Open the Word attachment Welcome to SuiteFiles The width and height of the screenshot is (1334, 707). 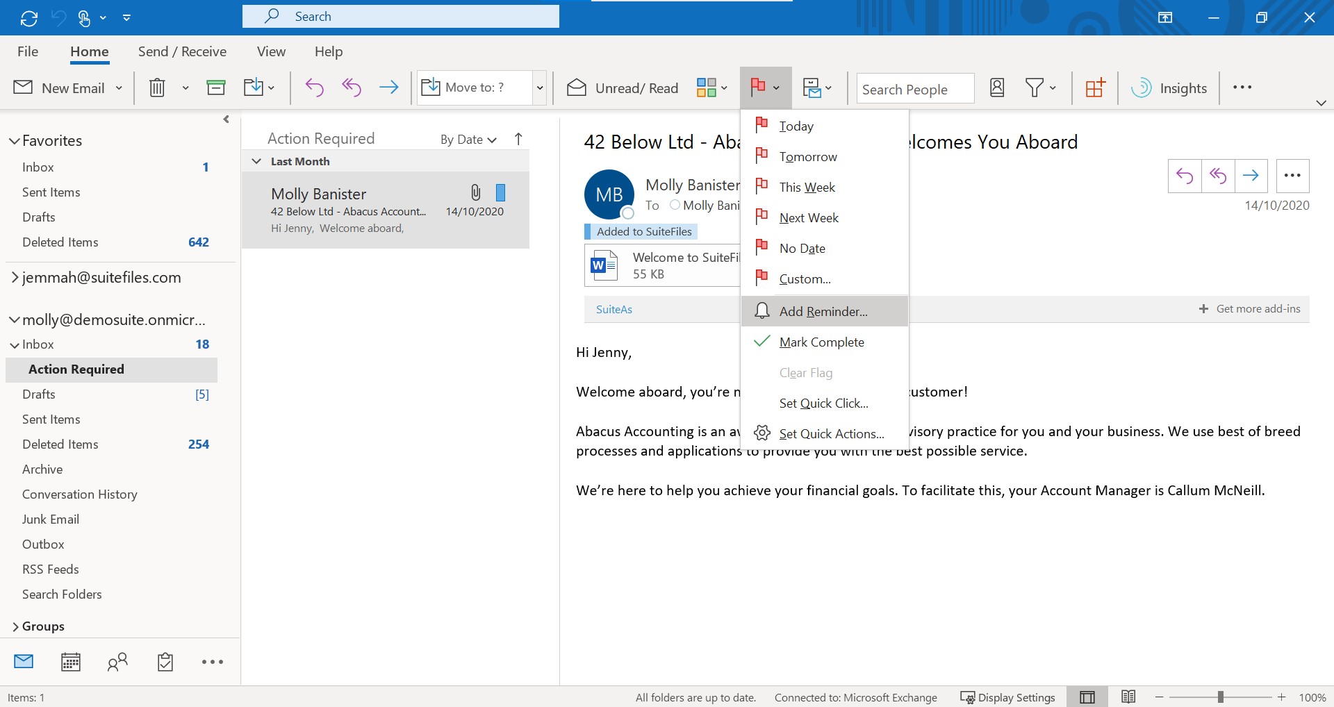point(662,265)
